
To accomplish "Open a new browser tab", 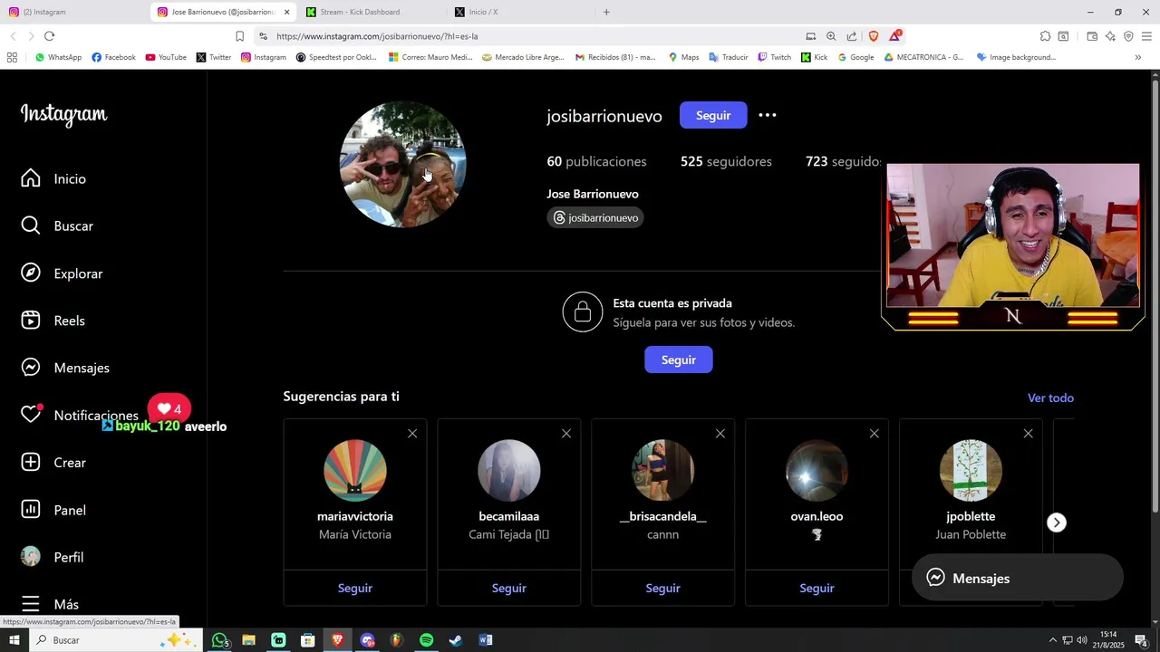I will tap(606, 12).
